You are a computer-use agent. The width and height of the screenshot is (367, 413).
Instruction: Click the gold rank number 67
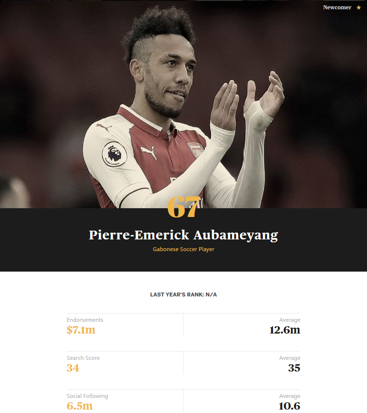point(183,208)
